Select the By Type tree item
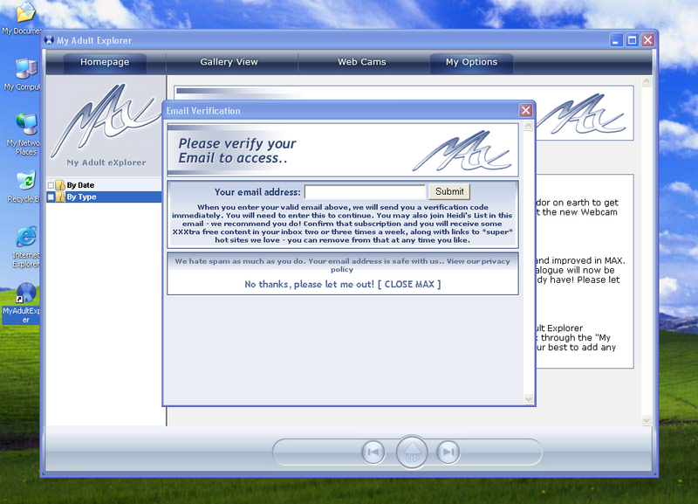This screenshot has height=504, width=698. [x=81, y=197]
